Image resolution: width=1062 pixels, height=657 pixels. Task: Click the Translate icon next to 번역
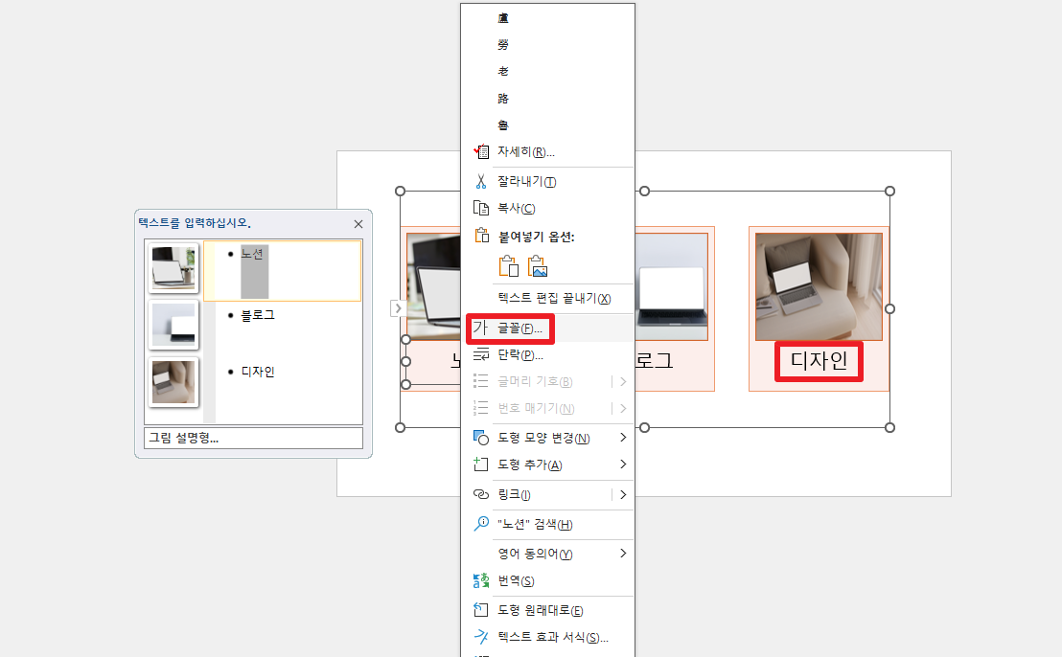(x=480, y=580)
